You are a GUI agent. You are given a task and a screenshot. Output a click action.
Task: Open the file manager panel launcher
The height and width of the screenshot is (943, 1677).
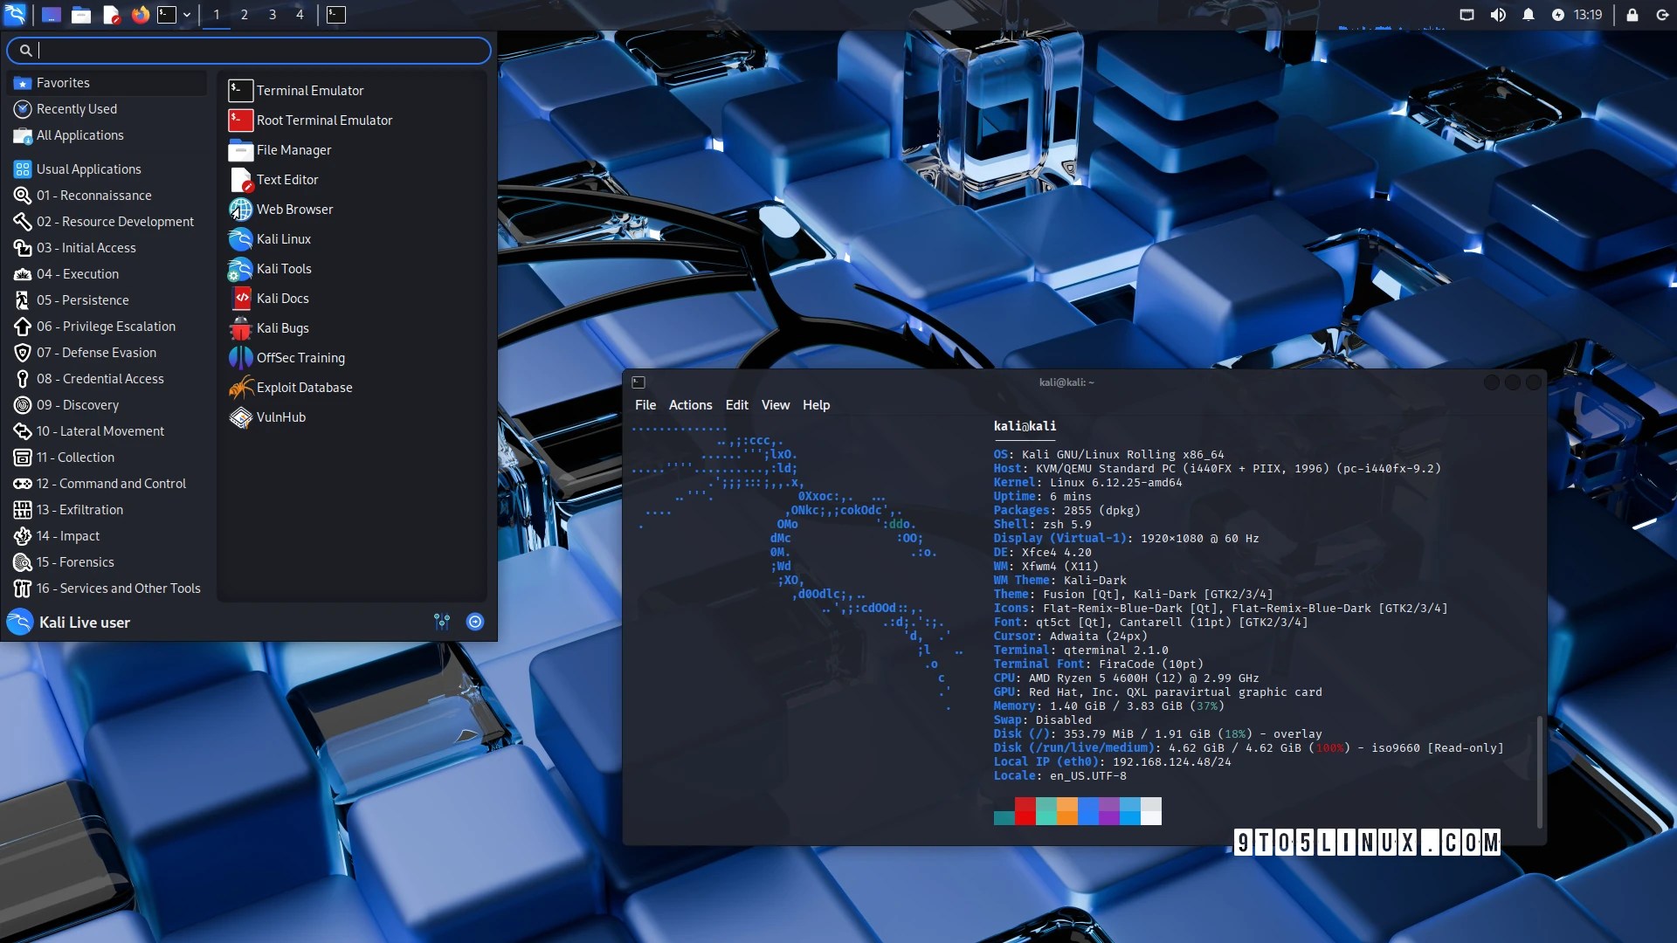click(81, 15)
